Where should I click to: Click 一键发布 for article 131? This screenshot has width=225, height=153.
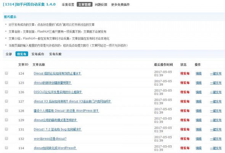(216, 130)
